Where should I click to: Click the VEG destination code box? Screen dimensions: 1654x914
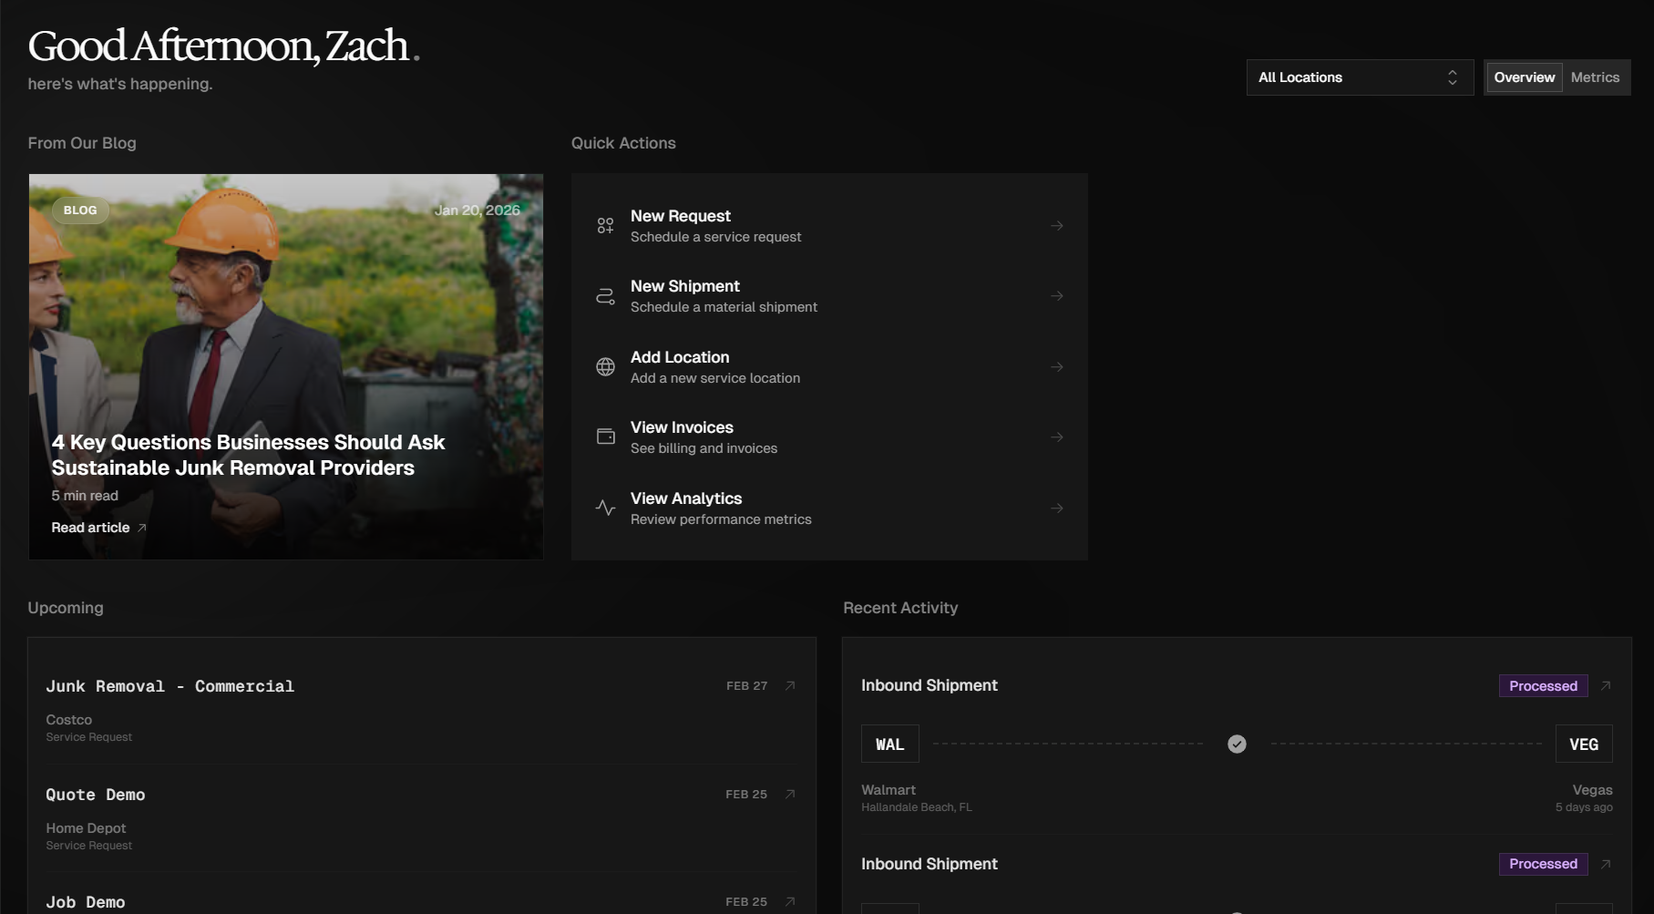click(x=1583, y=745)
